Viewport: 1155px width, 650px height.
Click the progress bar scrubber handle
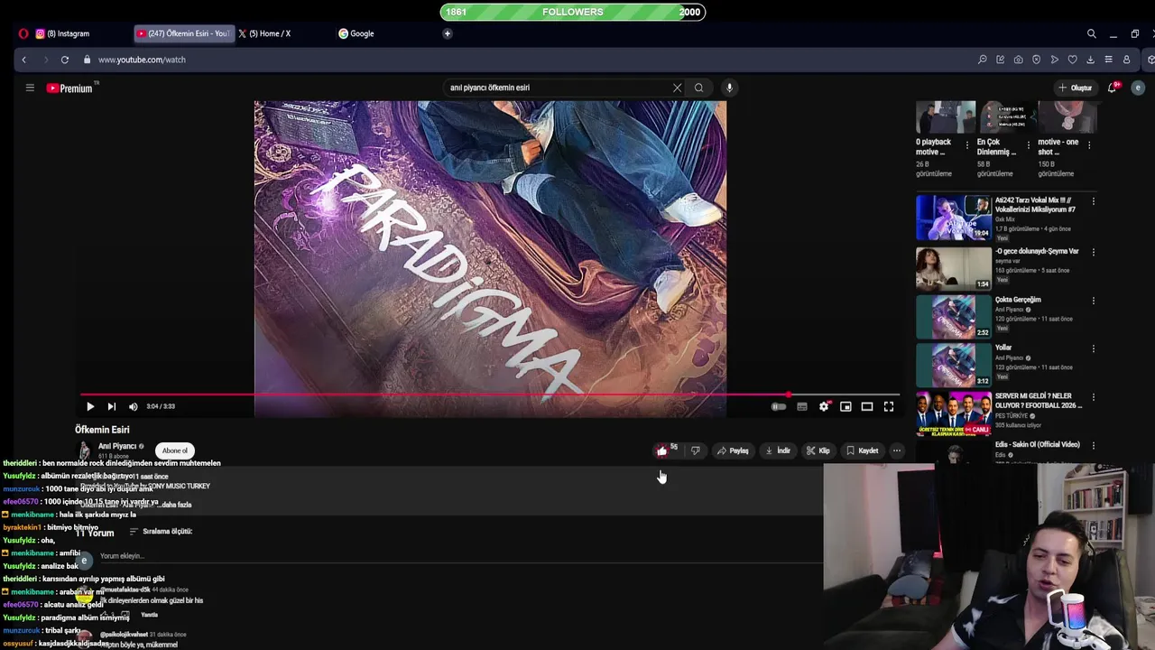(789, 395)
